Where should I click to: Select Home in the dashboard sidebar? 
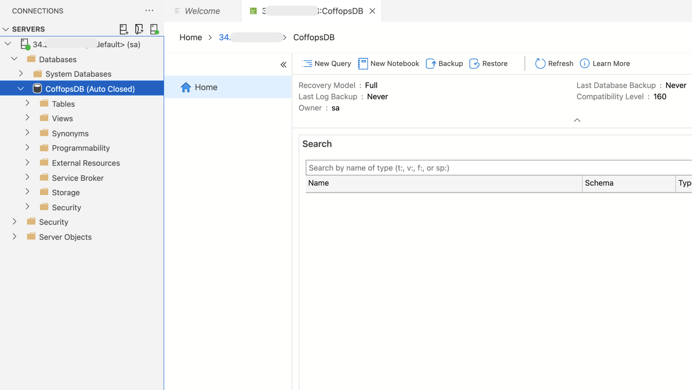coord(206,87)
